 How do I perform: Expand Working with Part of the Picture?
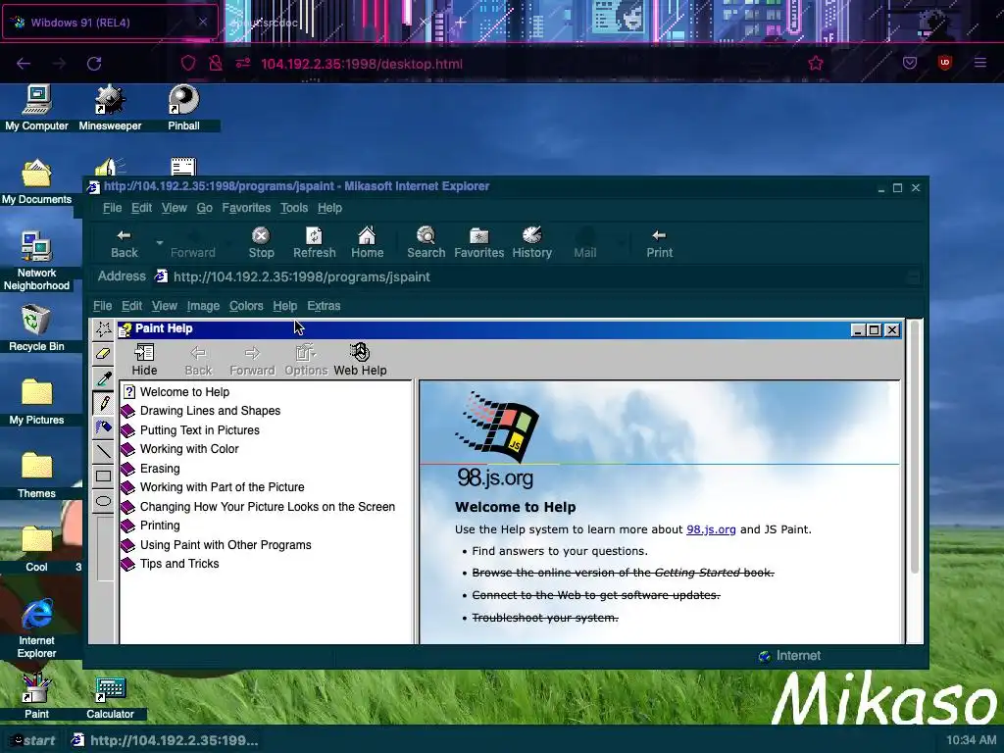[x=223, y=487]
